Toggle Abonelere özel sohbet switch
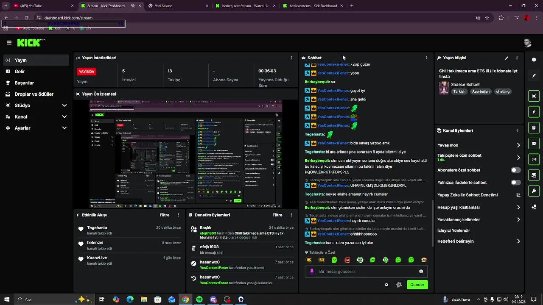 (515, 170)
